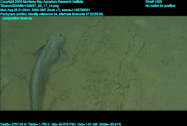
Task: Click the fish's right pectoral fin
Action: tap(63, 53)
